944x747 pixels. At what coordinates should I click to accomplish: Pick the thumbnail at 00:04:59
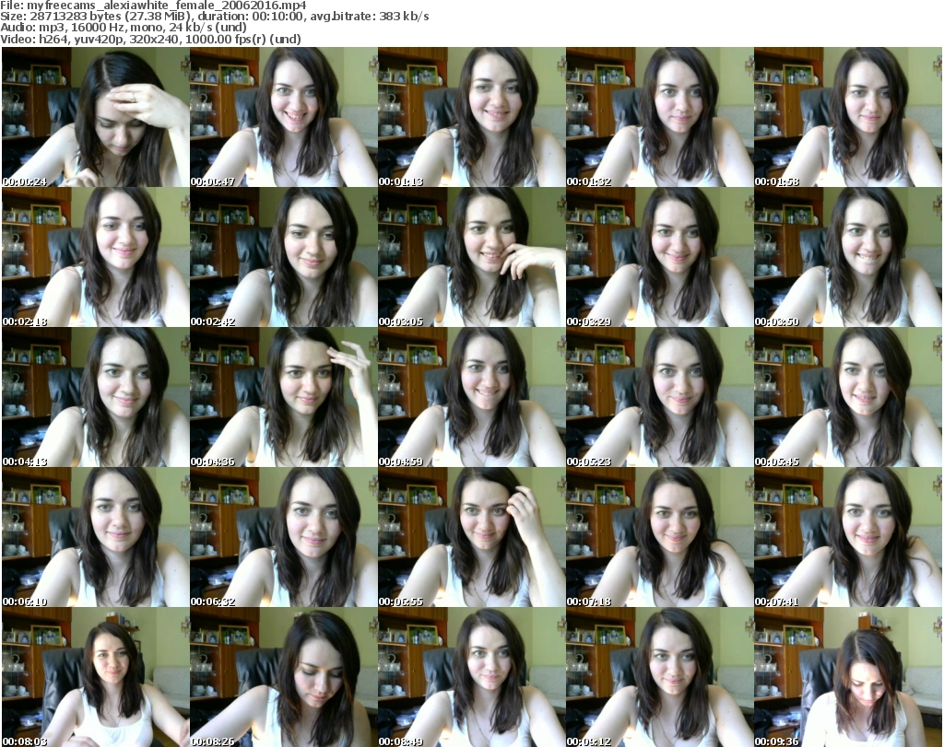[x=472, y=398]
